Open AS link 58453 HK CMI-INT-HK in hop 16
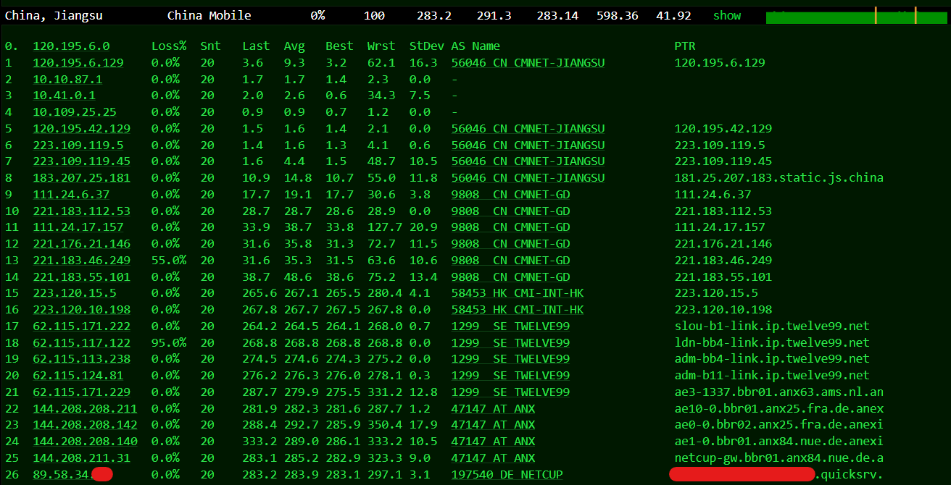The height and width of the screenshot is (485, 951). pos(518,310)
